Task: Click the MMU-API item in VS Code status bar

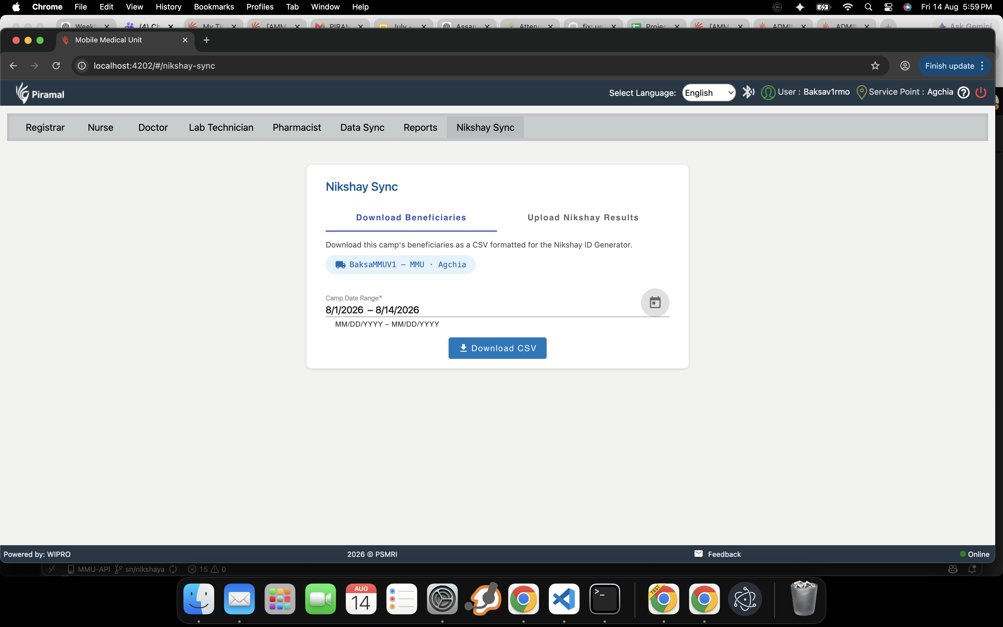Action: coord(89,569)
